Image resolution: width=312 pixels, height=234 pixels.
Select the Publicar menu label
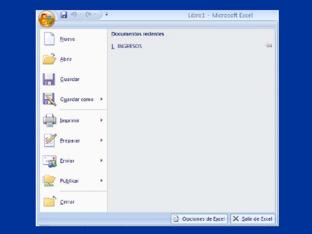70,181
